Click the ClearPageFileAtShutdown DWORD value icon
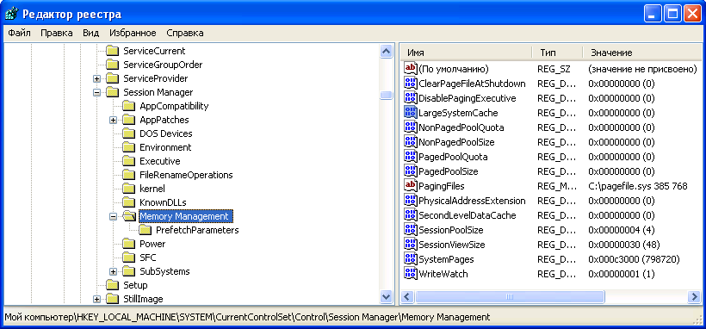This screenshot has width=706, height=329. [x=410, y=84]
